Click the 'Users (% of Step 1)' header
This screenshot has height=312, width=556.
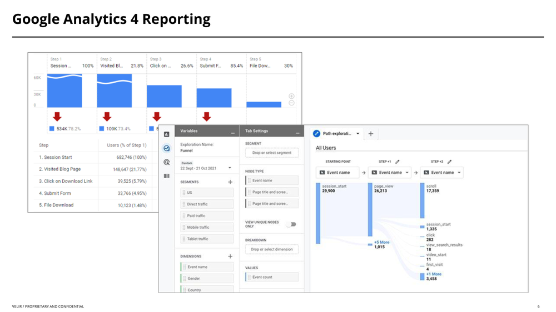click(x=127, y=145)
